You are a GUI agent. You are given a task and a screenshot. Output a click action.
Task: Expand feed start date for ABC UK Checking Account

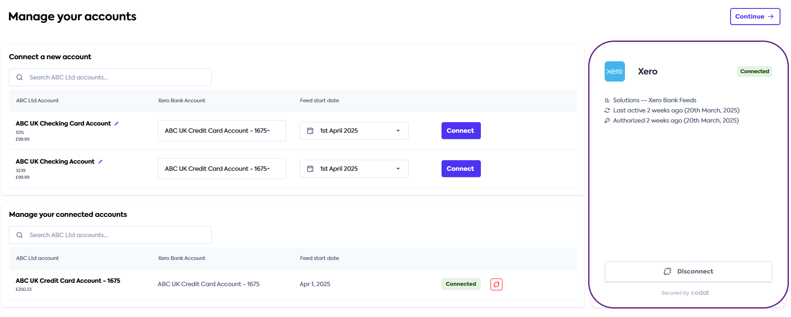[398, 169]
